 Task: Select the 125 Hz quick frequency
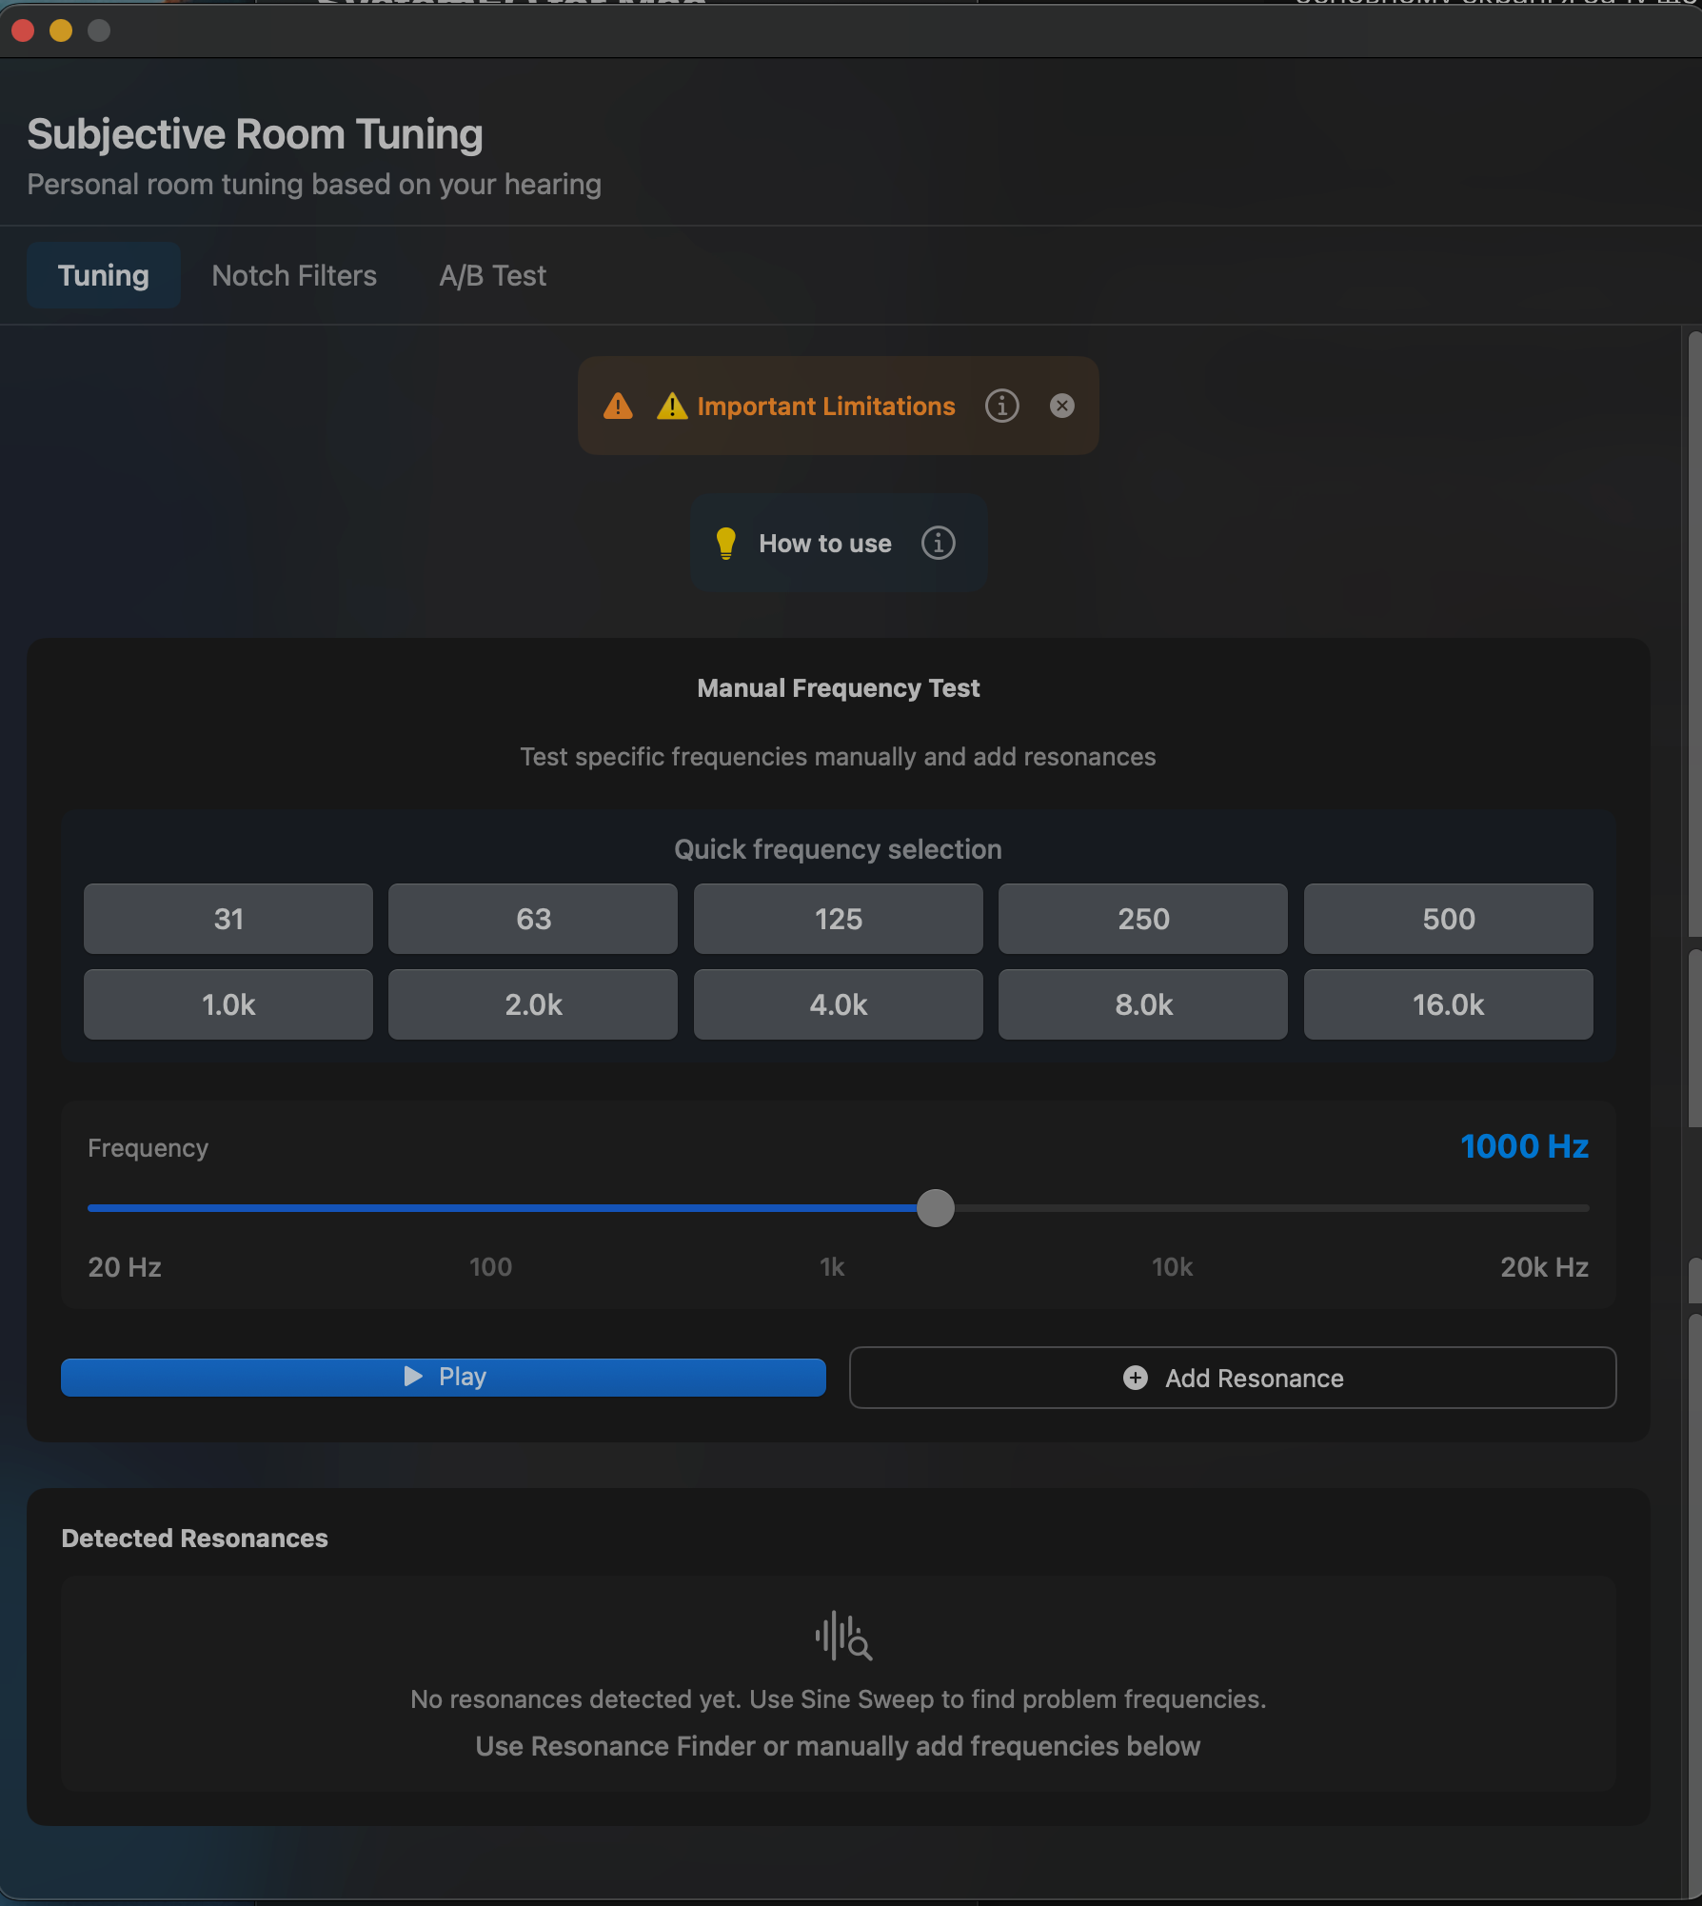[839, 919]
